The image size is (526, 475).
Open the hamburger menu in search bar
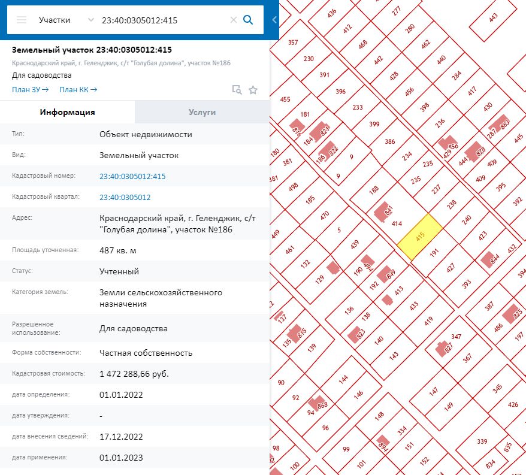tap(22, 20)
